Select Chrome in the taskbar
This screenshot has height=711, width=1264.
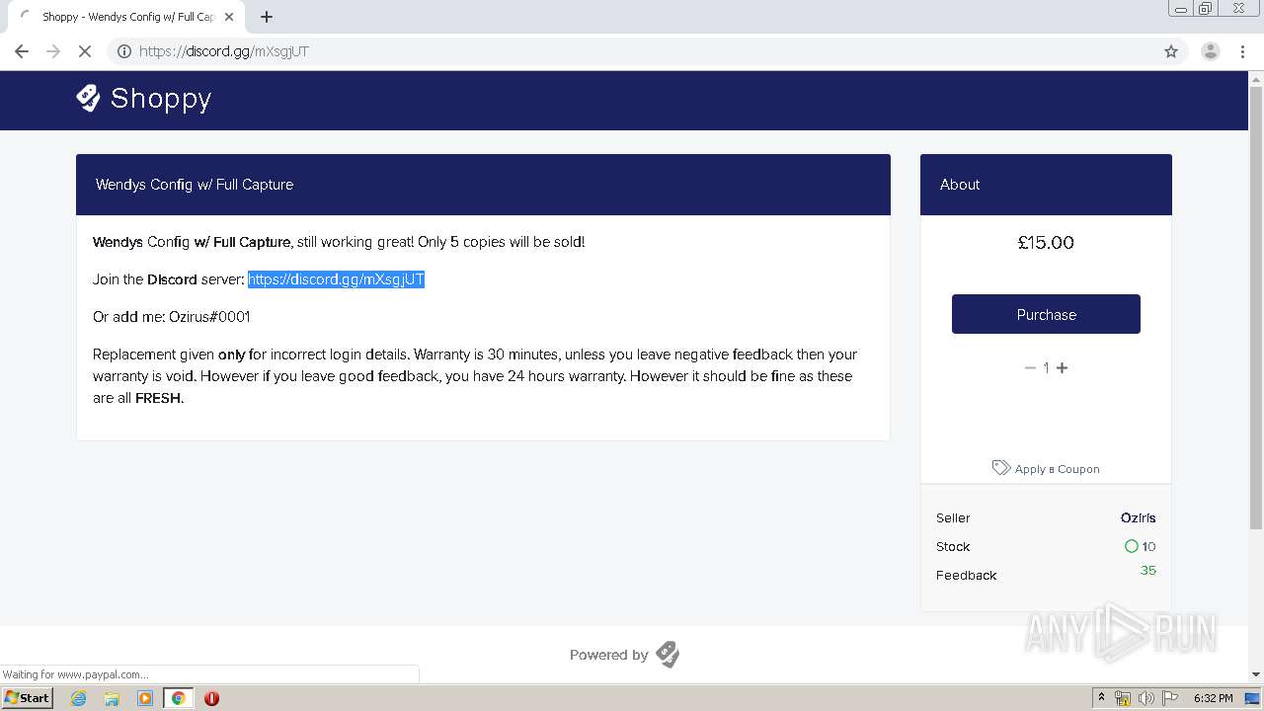tap(178, 698)
